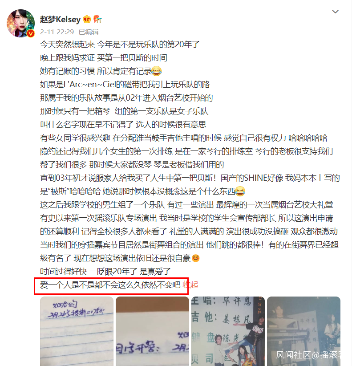Click the 2-11 22:29 post timestamp
Image resolution: width=352 pixels, height=366 pixels.
[57, 32]
